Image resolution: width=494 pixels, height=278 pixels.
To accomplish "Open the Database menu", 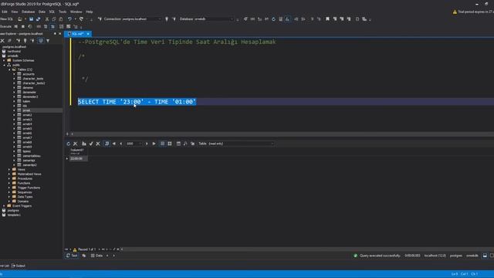I will 28,12.
